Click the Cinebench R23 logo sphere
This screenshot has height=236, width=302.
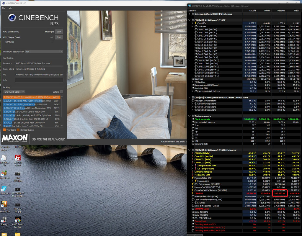coord(12,18)
